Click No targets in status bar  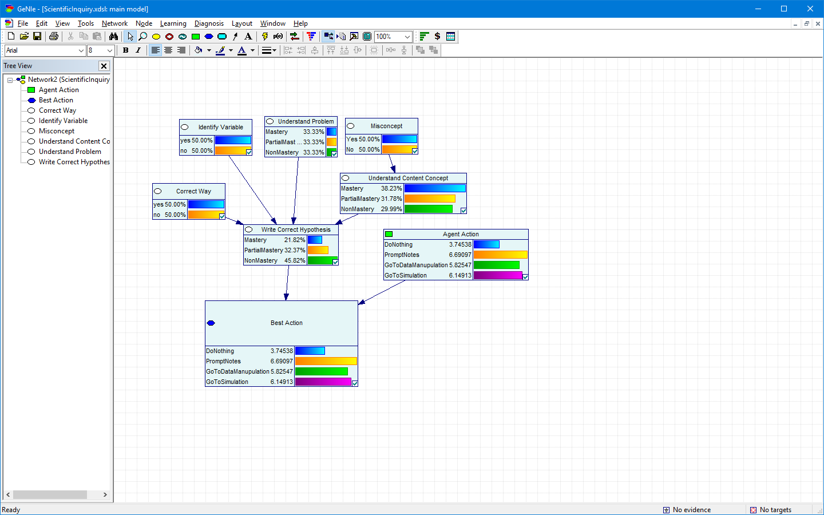(771, 510)
